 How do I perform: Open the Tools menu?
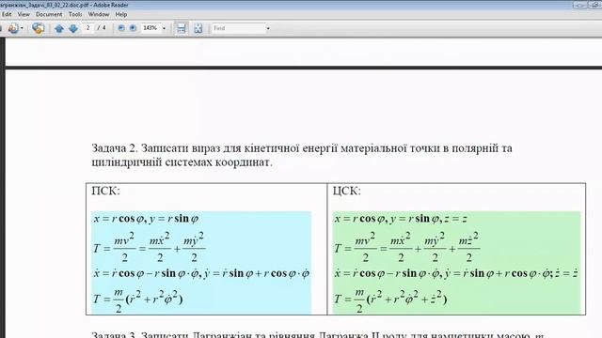[75, 14]
